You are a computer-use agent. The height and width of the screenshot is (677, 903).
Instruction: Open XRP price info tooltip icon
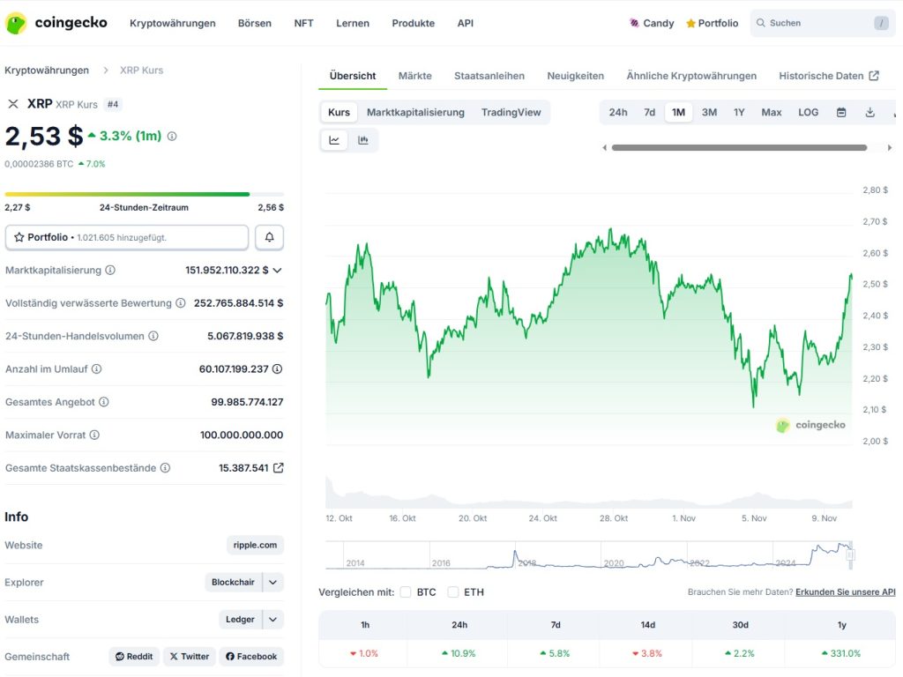click(170, 137)
